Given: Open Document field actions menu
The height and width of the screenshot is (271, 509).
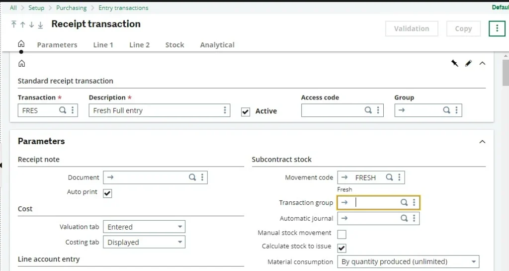Looking at the screenshot, I should click(x=202, y=177).
